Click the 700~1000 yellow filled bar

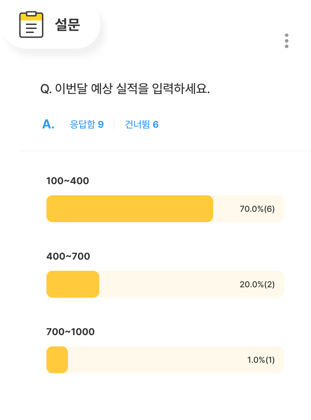[57, 360]
